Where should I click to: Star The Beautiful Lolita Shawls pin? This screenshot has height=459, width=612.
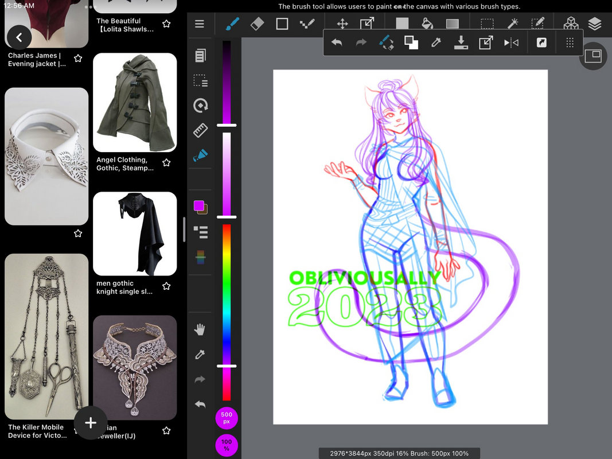click(166, 24)
